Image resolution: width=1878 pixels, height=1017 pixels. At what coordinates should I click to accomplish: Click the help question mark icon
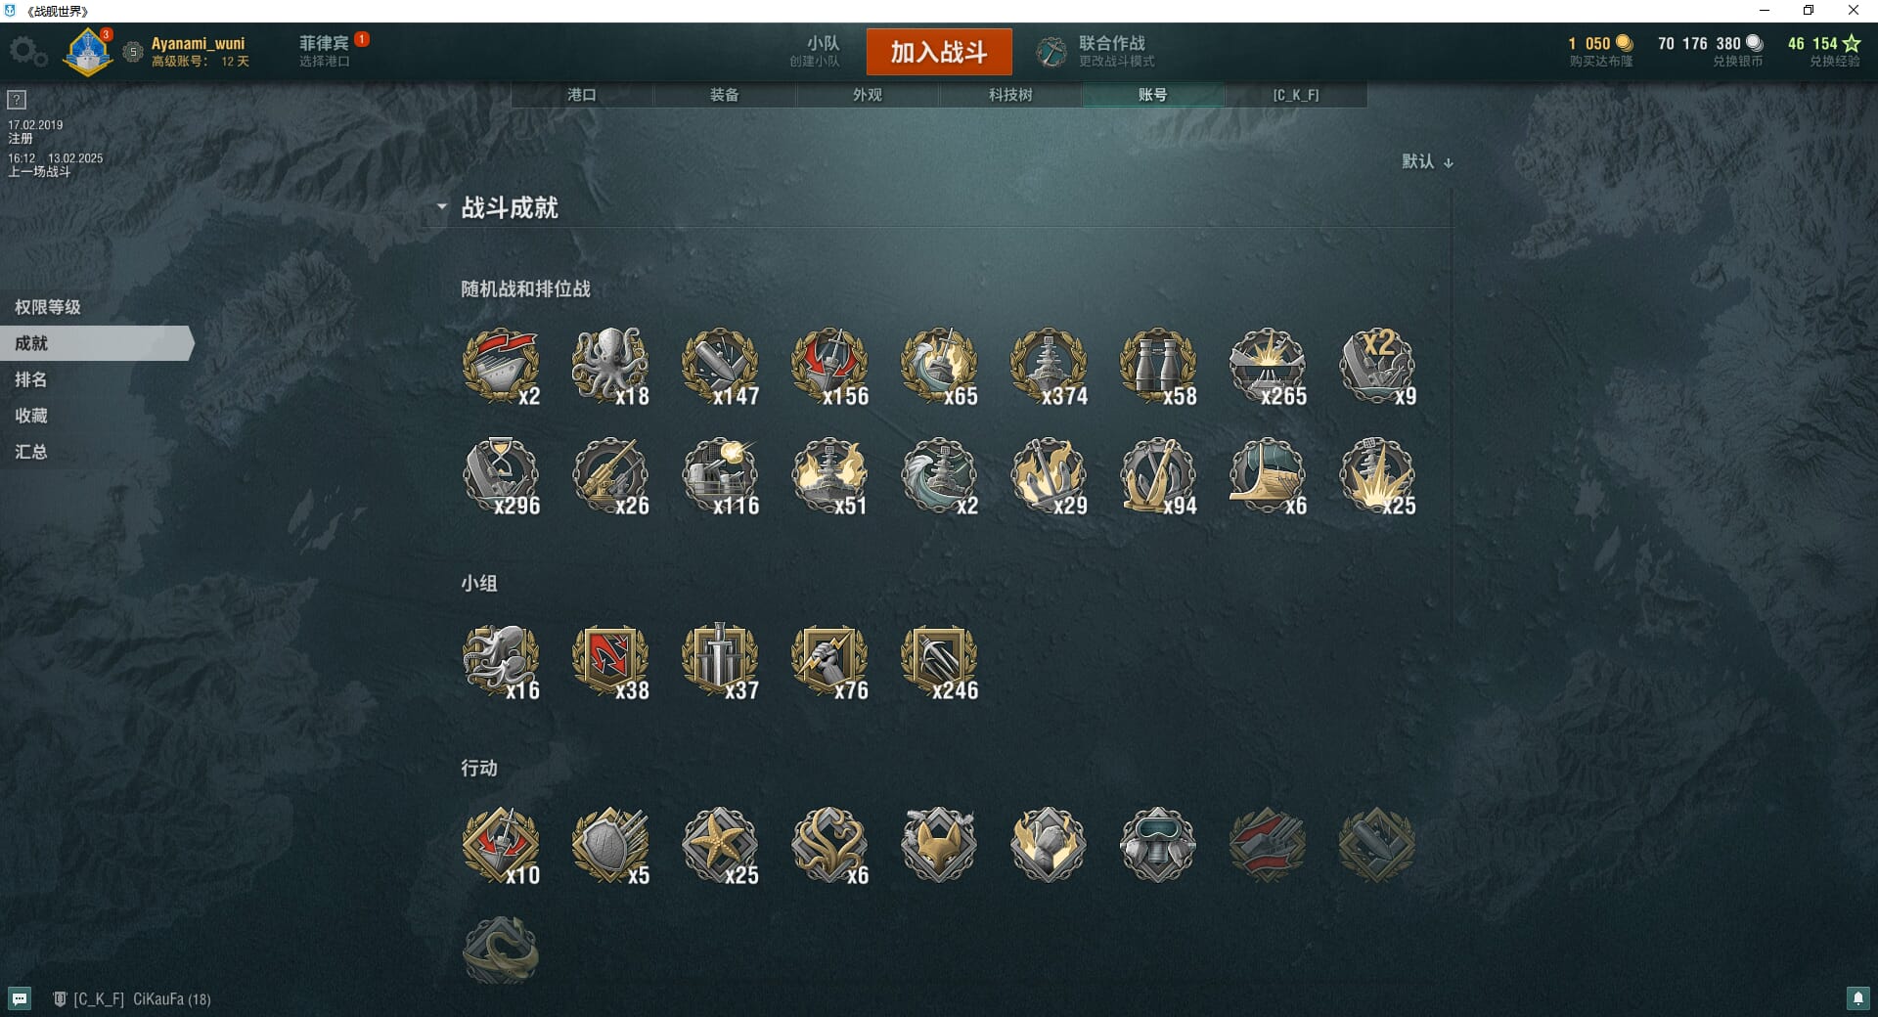(17, 99)
